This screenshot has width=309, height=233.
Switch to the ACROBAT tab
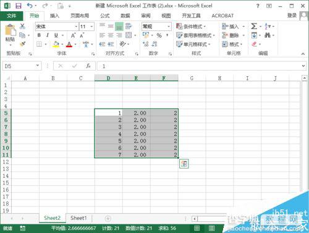click(222, 15)
